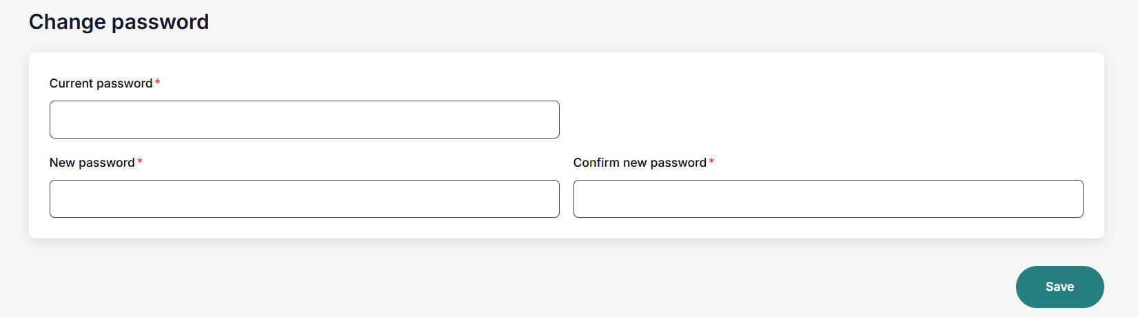This screenshot has width=1138, height=317.
Task: Click the word "Change" in the heading
Action: pyautogui.click(x=67, y=22)
